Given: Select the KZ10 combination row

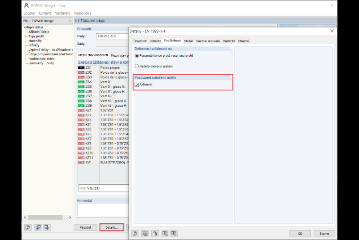Looking at the screenshot, I should coord(103,153).
